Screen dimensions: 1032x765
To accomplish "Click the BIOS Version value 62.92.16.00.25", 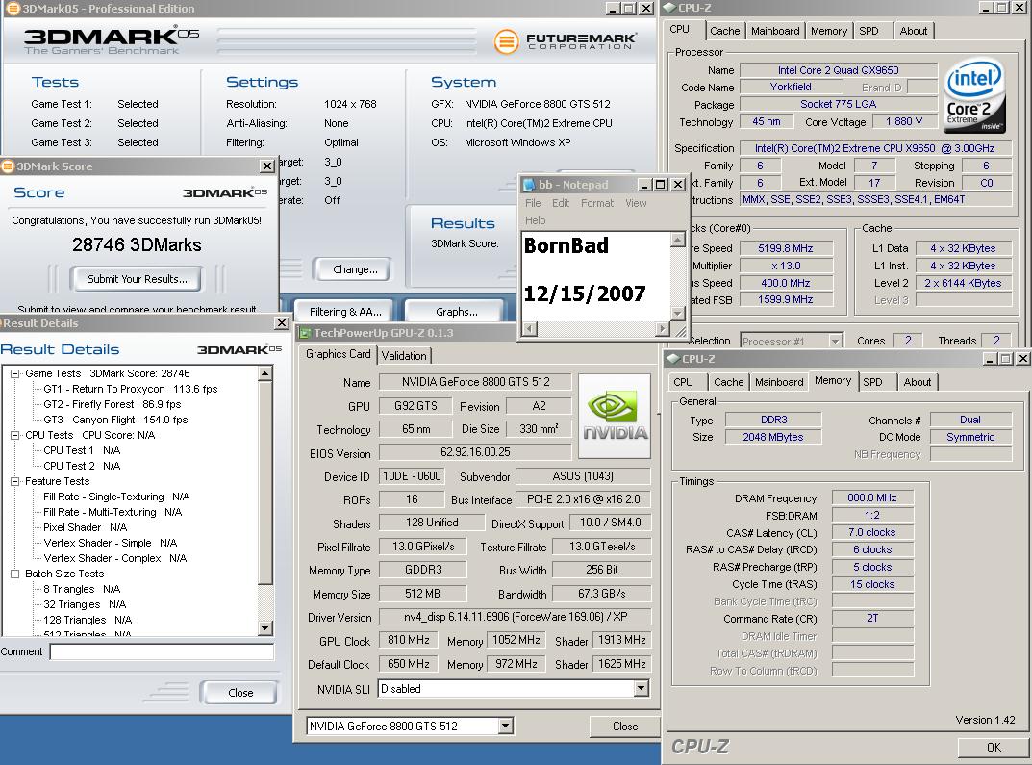I will (475, 452).
